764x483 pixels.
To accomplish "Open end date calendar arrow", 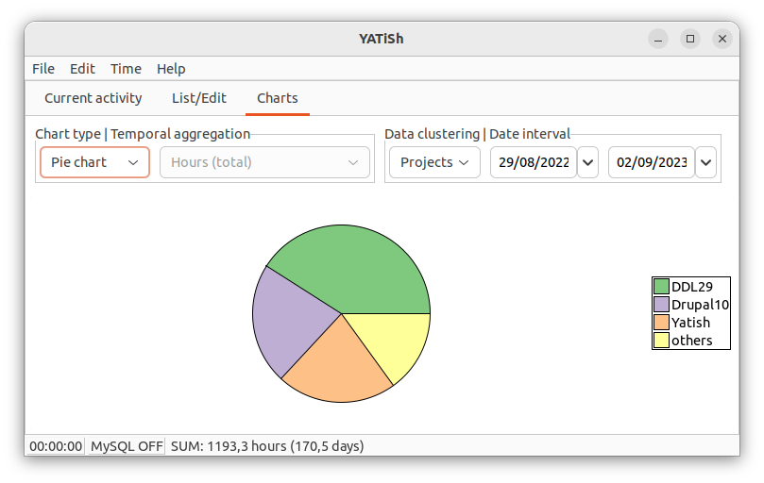I will click(x=706, y=162).
